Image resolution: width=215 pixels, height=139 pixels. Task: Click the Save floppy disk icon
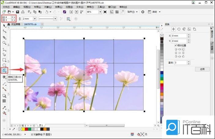pos(17,12)
